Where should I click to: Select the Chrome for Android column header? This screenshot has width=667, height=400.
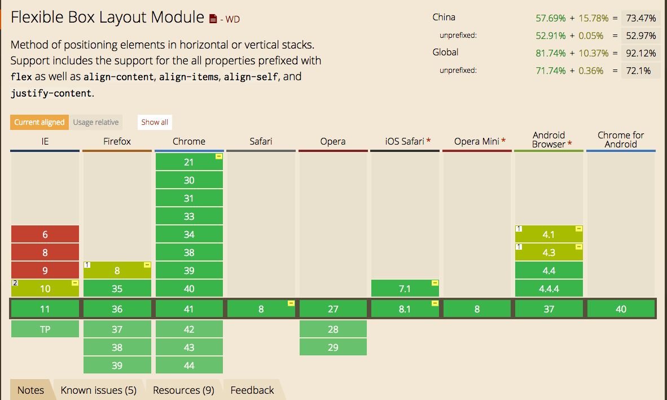click(621, 140)
